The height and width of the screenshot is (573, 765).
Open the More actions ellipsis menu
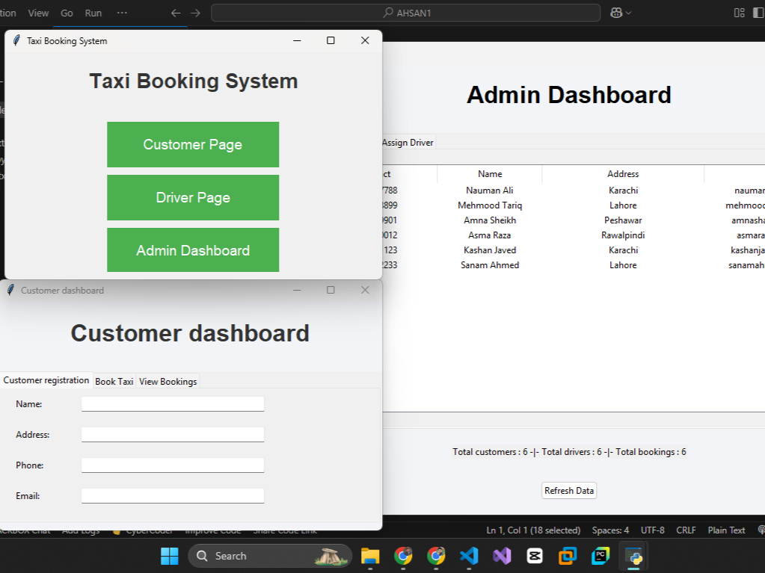pyautogui.click(x=122, y=13)
